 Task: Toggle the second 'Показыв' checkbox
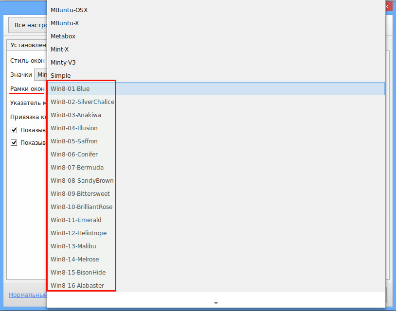[14, 143]
